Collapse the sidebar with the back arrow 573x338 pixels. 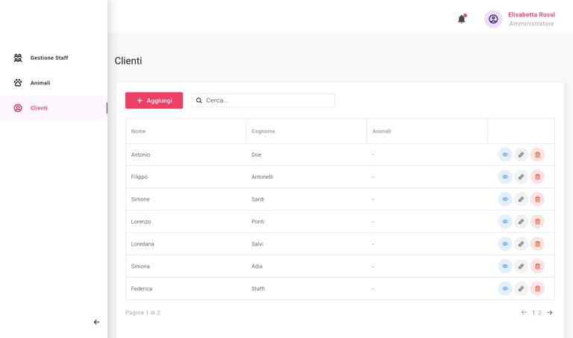tap(96, 322)
